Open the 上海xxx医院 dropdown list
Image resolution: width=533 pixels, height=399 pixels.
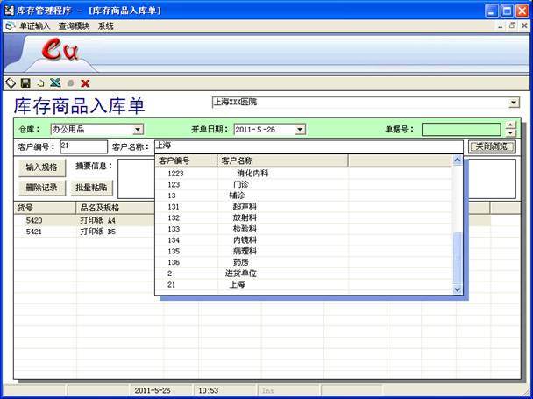514,103
